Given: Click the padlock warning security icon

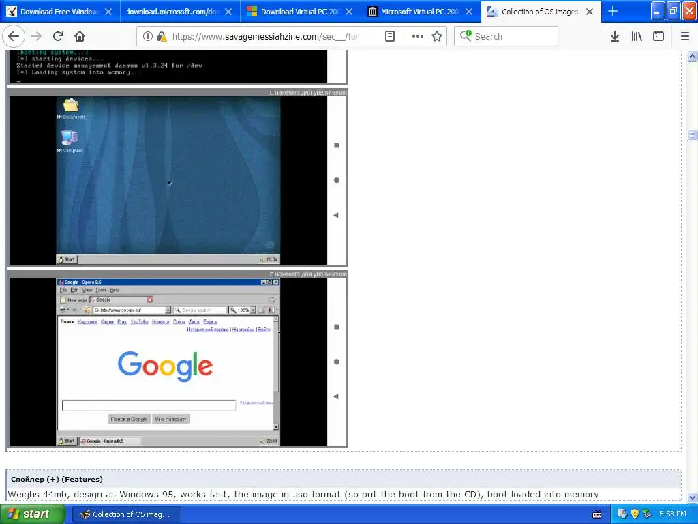Looking at the screenshot, I should [x=162, y=37].
